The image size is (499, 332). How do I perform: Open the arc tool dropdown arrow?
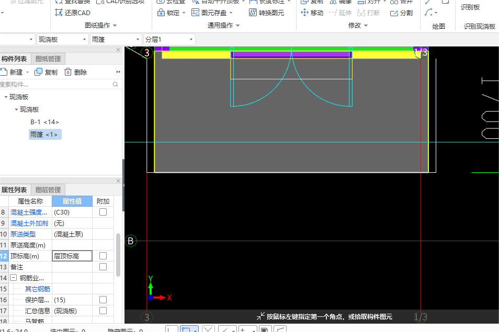click(436, 13)
